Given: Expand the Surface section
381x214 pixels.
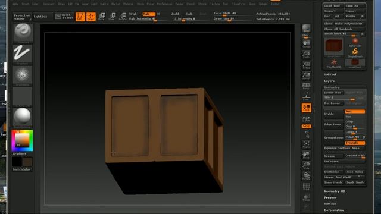Looking at the screenshot, I should coord(330,204).
